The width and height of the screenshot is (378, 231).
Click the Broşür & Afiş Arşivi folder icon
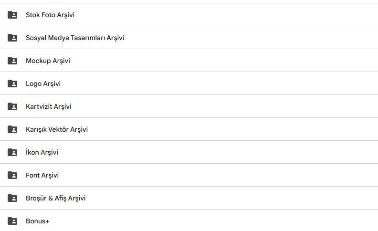pyautogui.click(x=12, y=198)
